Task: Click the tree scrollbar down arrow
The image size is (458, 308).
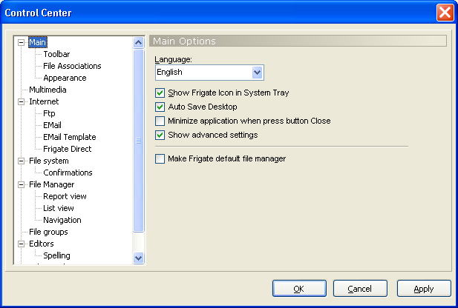Action: pos(139,258)
